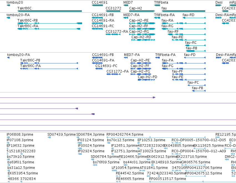Image resolution: width=236 pixels, height=183 pixels.
Task: Click protein TfIIFbeta-PA
Action: [x=165, y=55]
